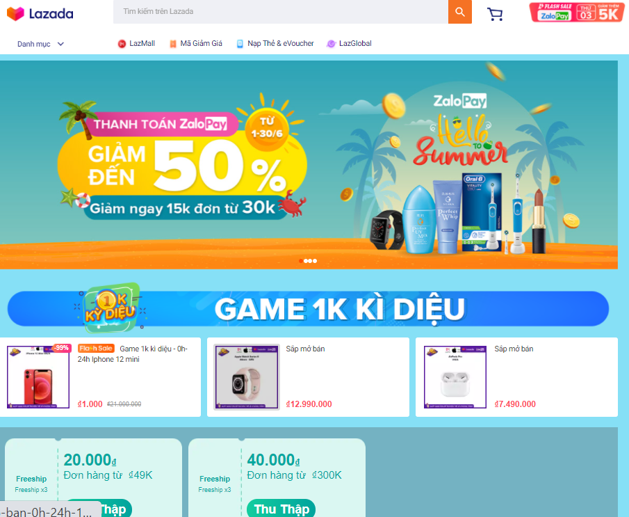Open the LazGlobal purple icon
Screen dimensions: 629x517
coord(331,44)
